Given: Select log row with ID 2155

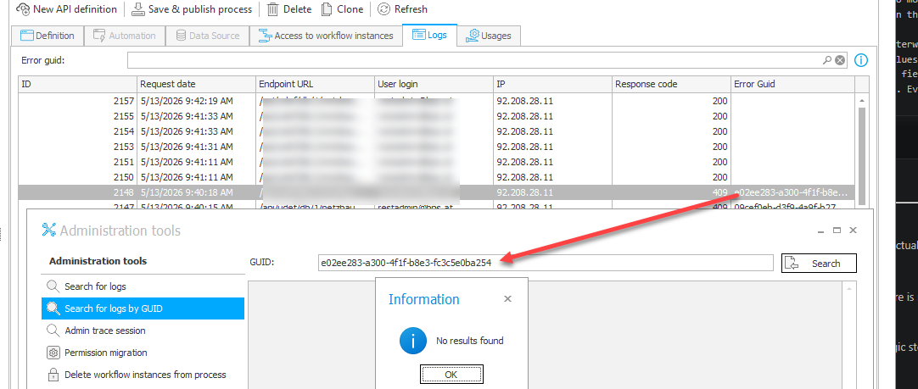Looking at the screenshot, I should tap(436, 116).
